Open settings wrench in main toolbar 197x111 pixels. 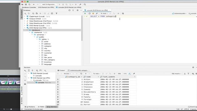[x=80, y=4]
